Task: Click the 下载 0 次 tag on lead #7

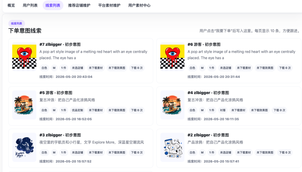Action: 137,68
